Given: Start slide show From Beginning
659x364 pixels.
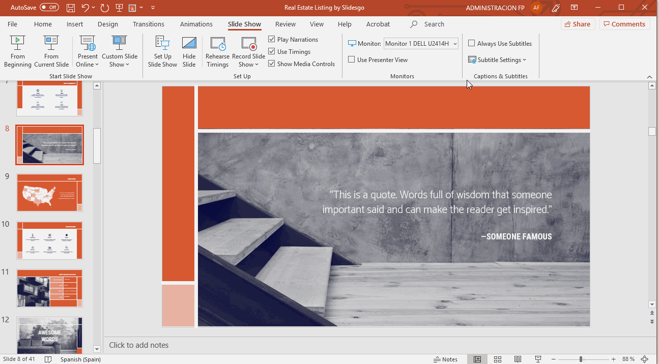Looking at the screenshot, I should 18,51.
